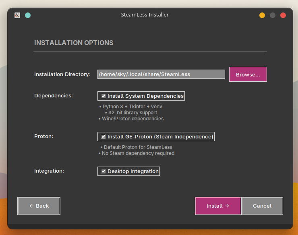Click the Installation Directory path field
This screenshot has height=235, width=298.
161,74
